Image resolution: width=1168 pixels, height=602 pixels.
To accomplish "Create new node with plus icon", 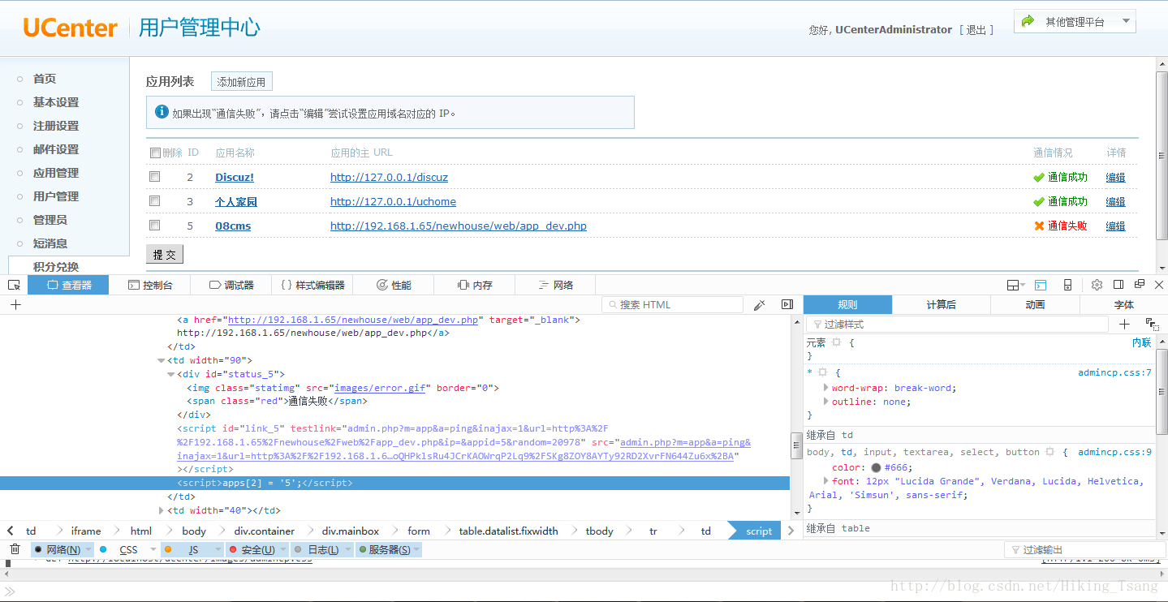I will (x=15, y=304).
